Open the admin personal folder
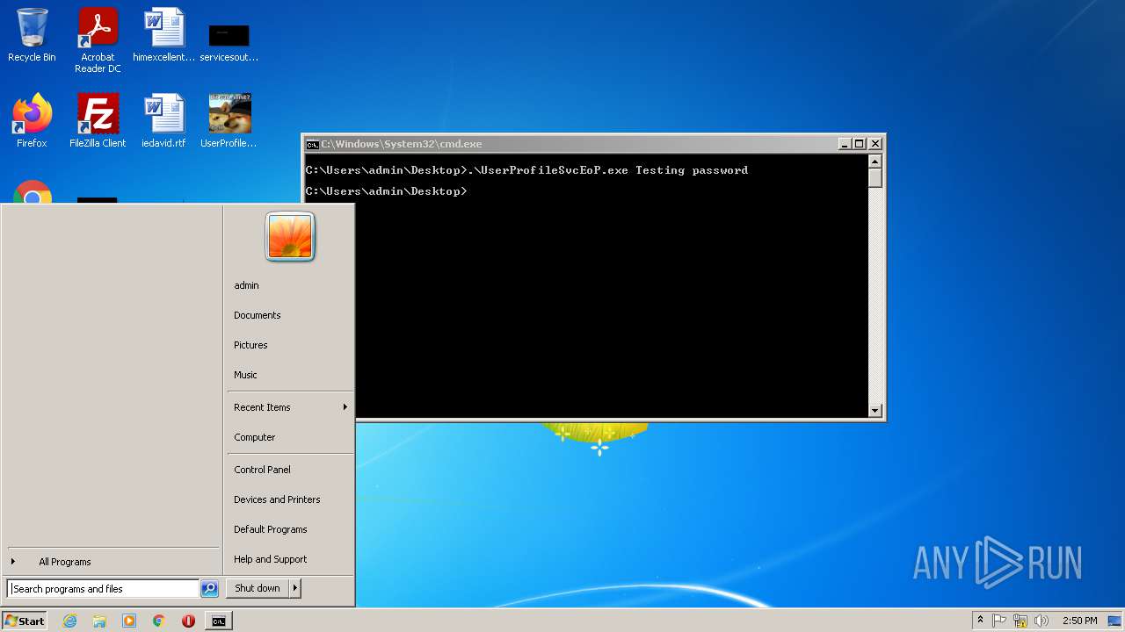Screen dimensions: 1125x632 pyautogui.click(x=246, y=285)
